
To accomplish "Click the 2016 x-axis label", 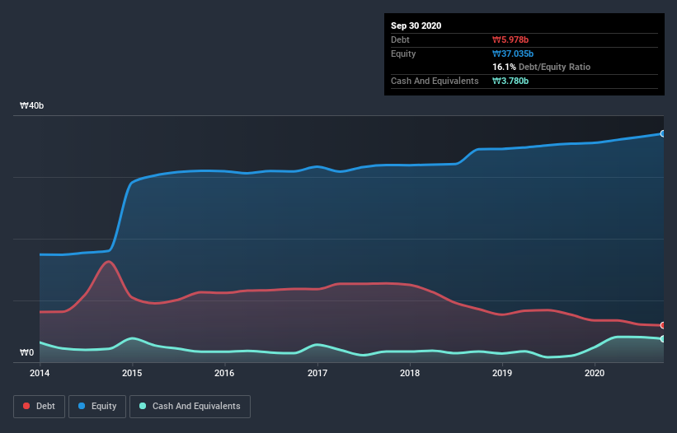I will tap(224, 373).
